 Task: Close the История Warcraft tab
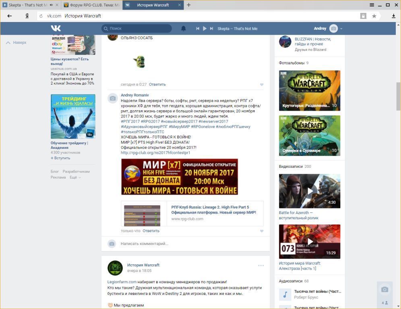click(x=179, y=5)
